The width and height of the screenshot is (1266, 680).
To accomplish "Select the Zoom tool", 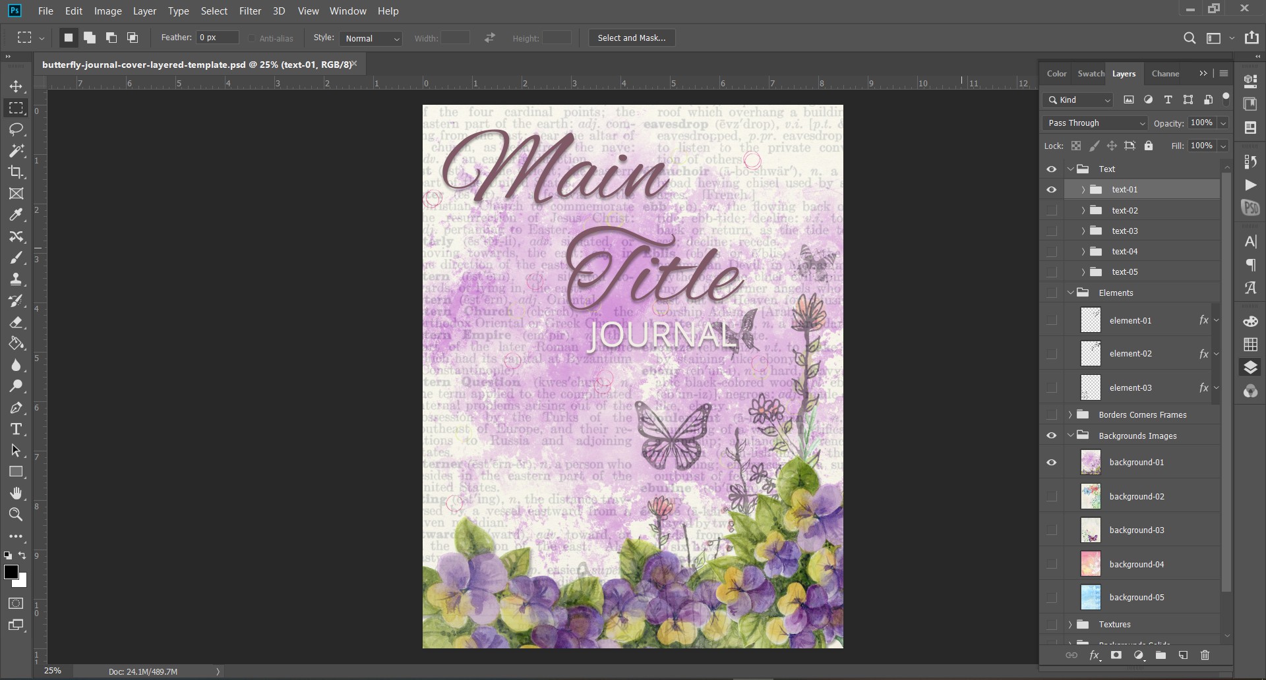I will pos(16,515).
